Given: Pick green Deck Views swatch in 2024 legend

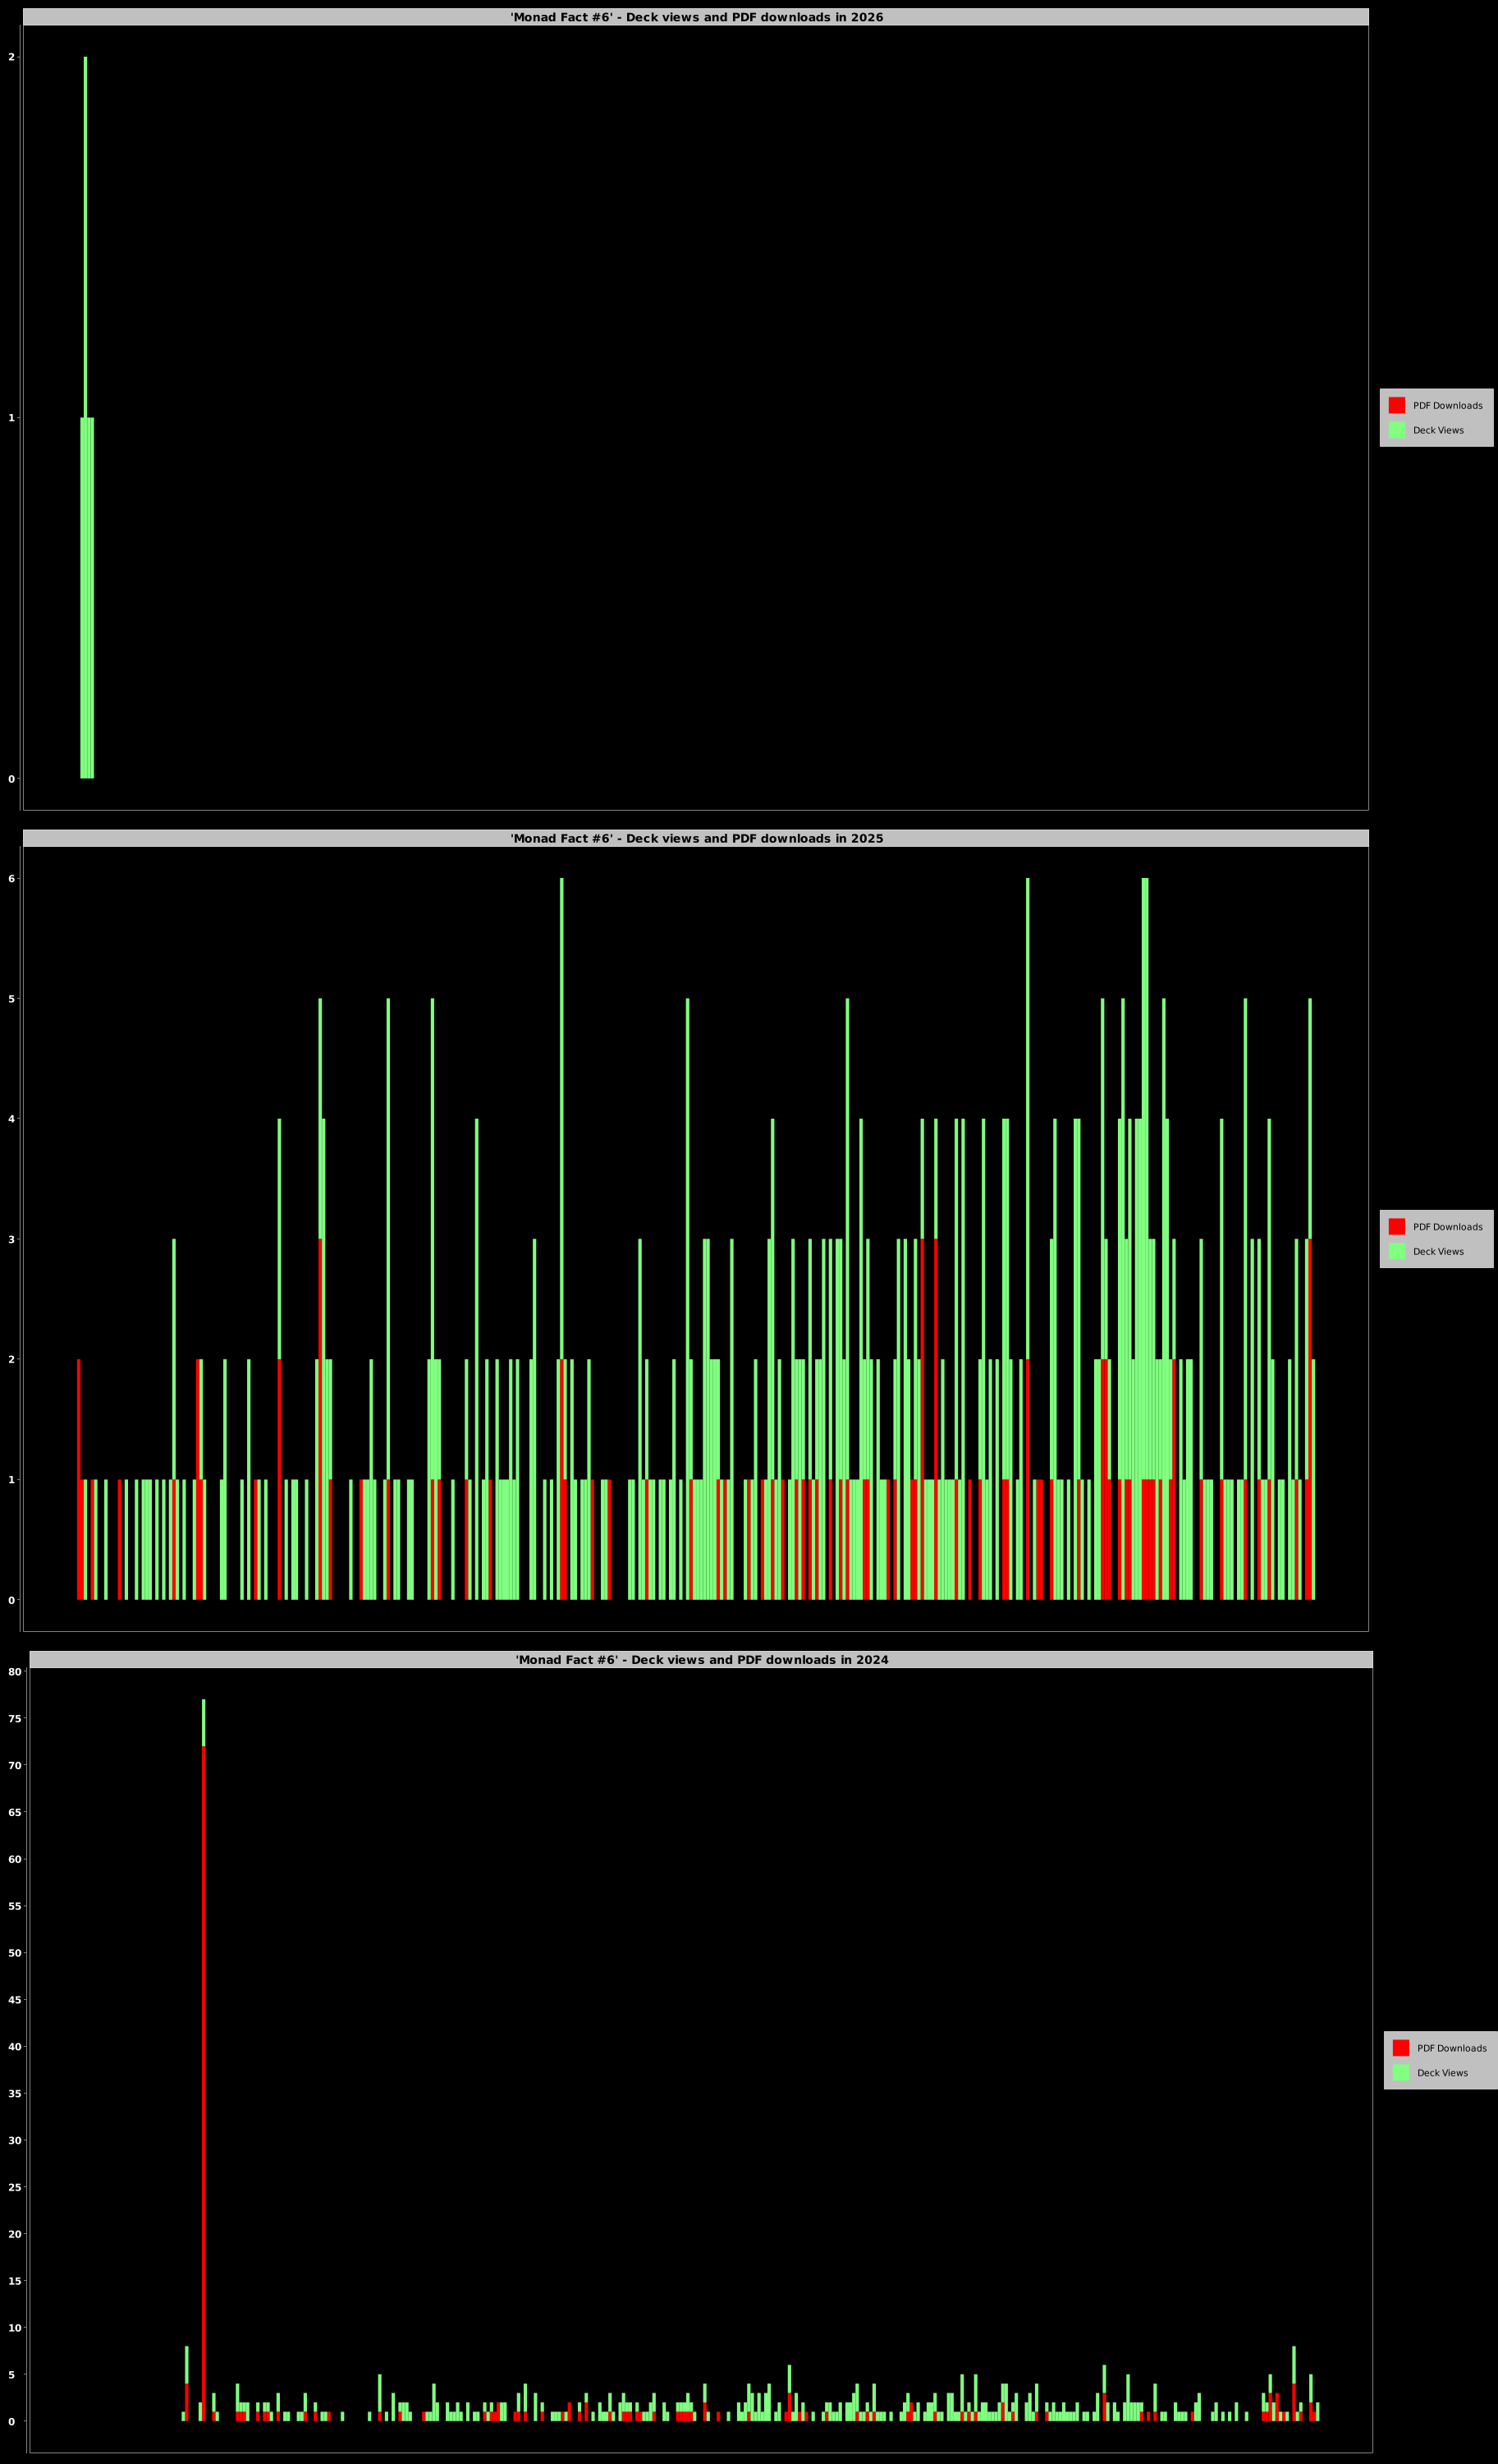Looking at the screenshot, I should 1400,2072.
